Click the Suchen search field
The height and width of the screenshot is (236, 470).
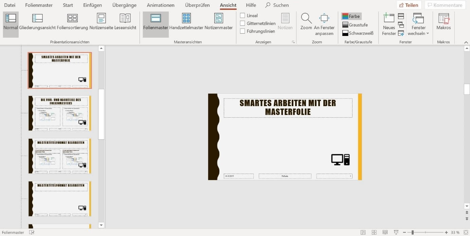click(281, 5)
